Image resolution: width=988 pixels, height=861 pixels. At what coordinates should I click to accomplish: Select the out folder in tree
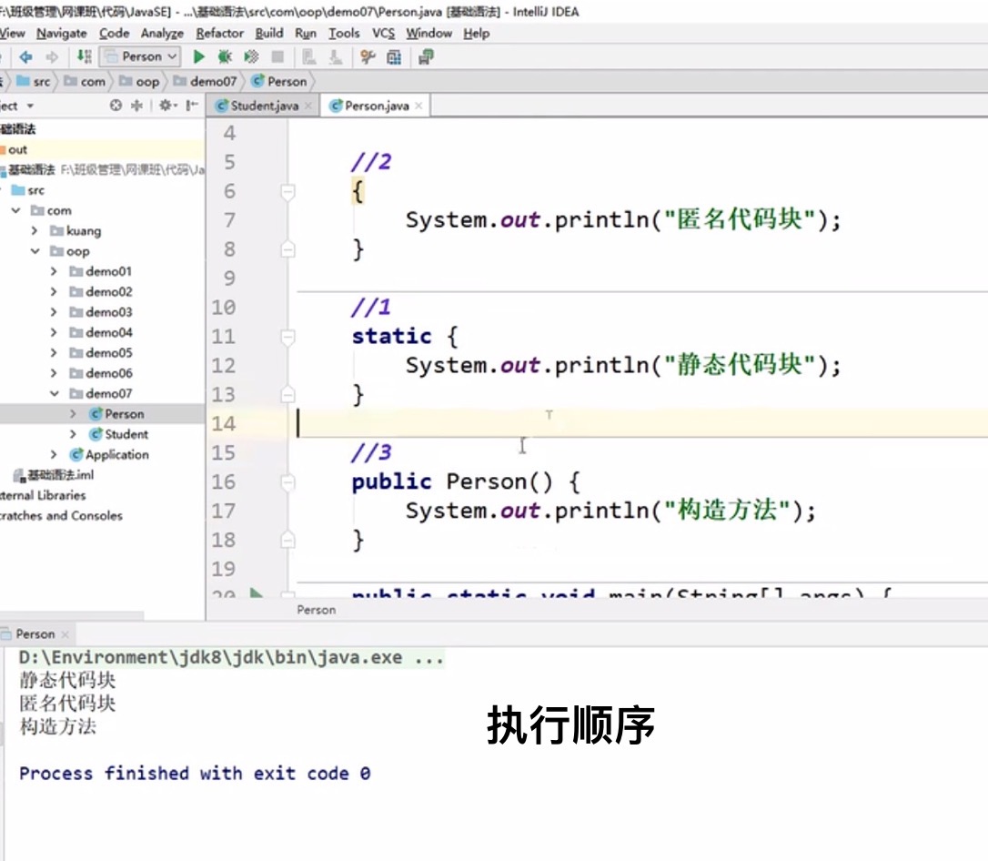[102, 150]
